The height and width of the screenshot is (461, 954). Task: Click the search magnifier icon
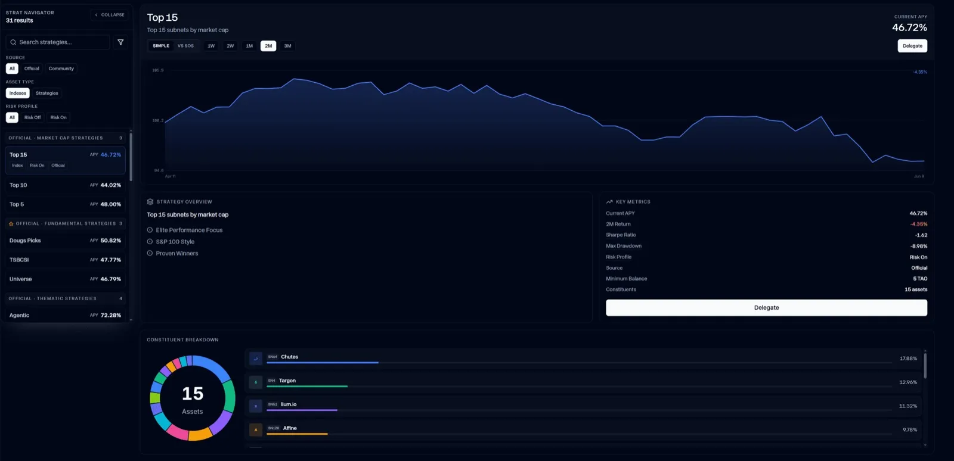(13, 42)
